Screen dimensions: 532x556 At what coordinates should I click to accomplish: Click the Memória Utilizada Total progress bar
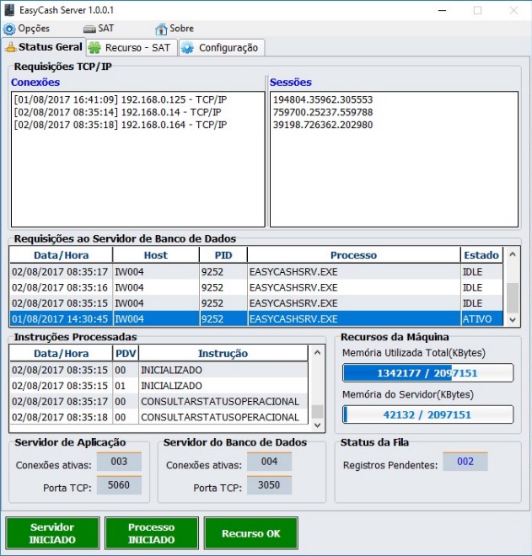[427, 373]
